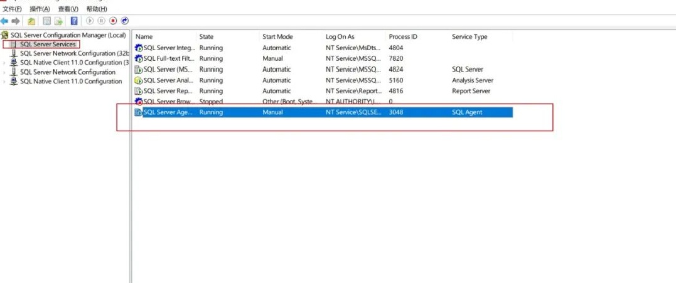Go up one level via folder icon
This screenshot has height=283, width=676.
point(31,21)
